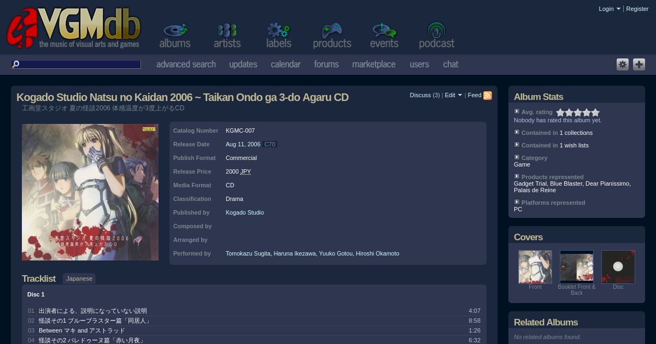This screenshot has height=344, width=656.
Task: Open the Front cover thumbnail
Action: point(535,266)
